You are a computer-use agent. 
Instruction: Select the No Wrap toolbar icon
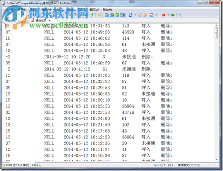coord(107,15)
